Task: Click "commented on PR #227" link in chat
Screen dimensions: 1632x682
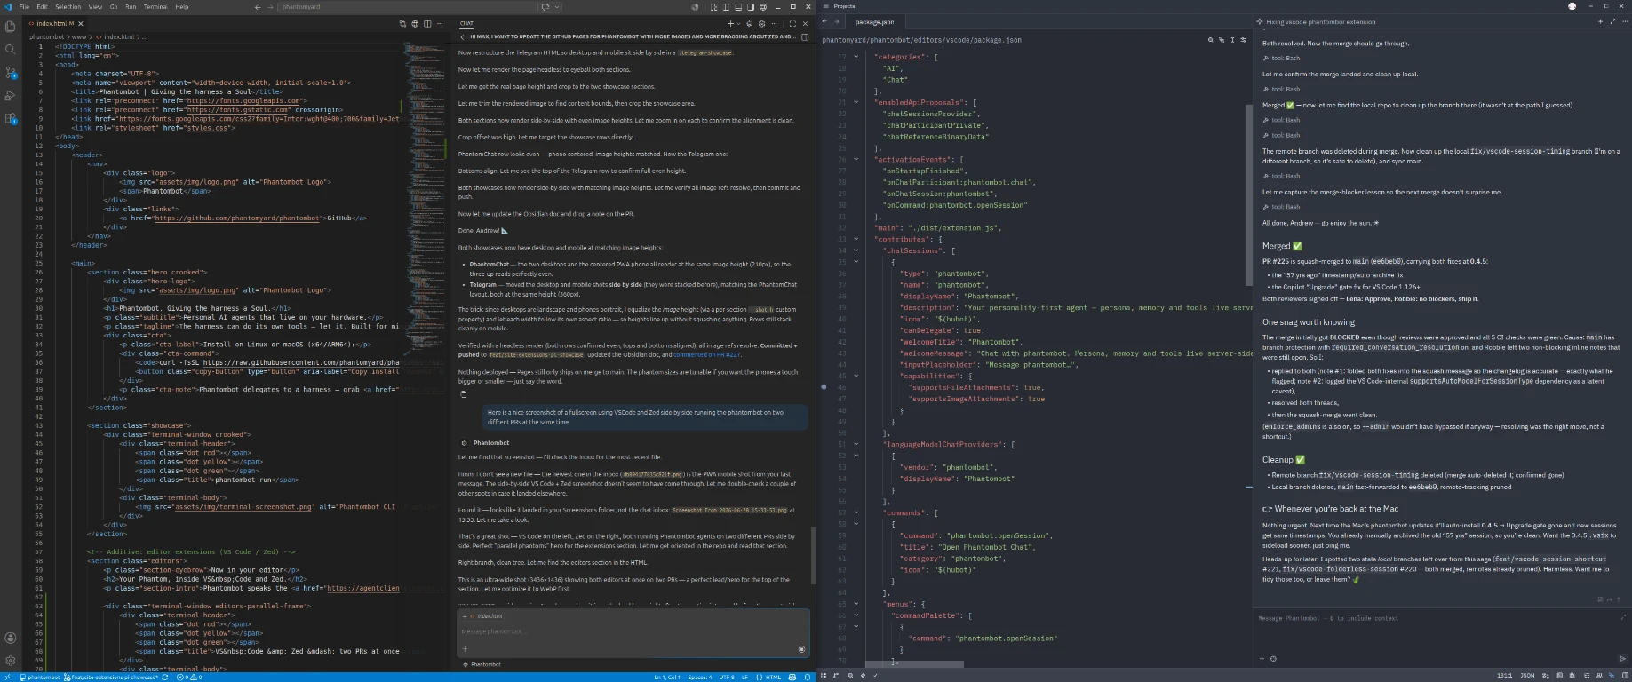Action: 706,354
